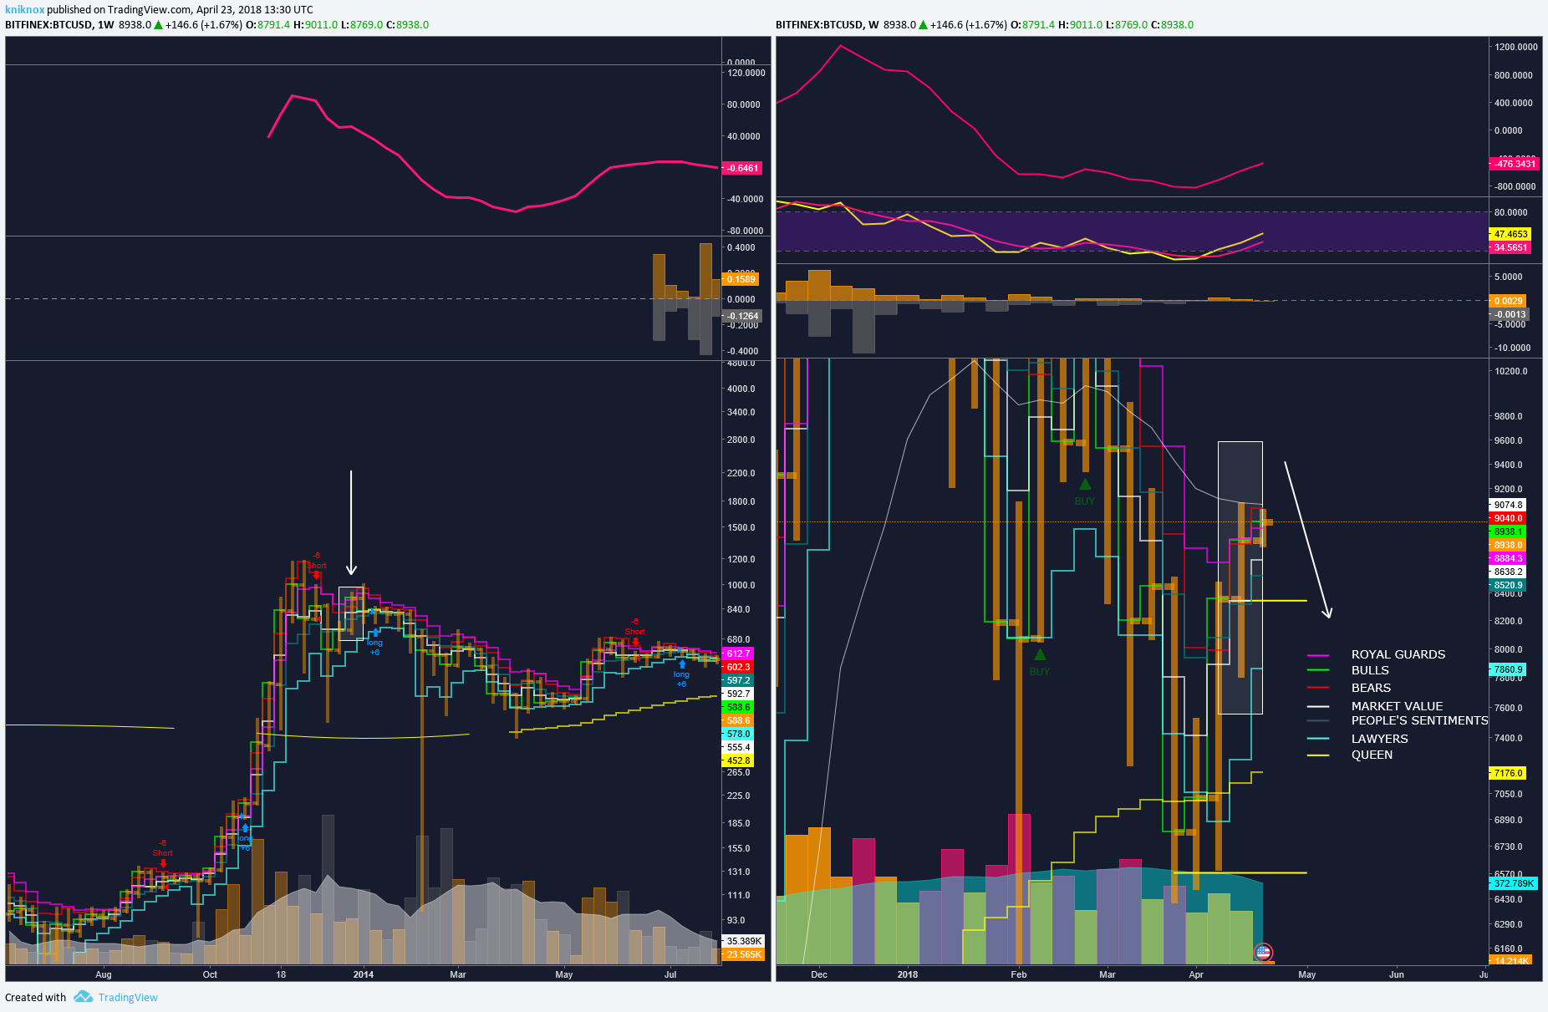Screen dimensions: 1548x1012
Task: Click the magenta 612.7 price label
Action: [x=737, y=653]
